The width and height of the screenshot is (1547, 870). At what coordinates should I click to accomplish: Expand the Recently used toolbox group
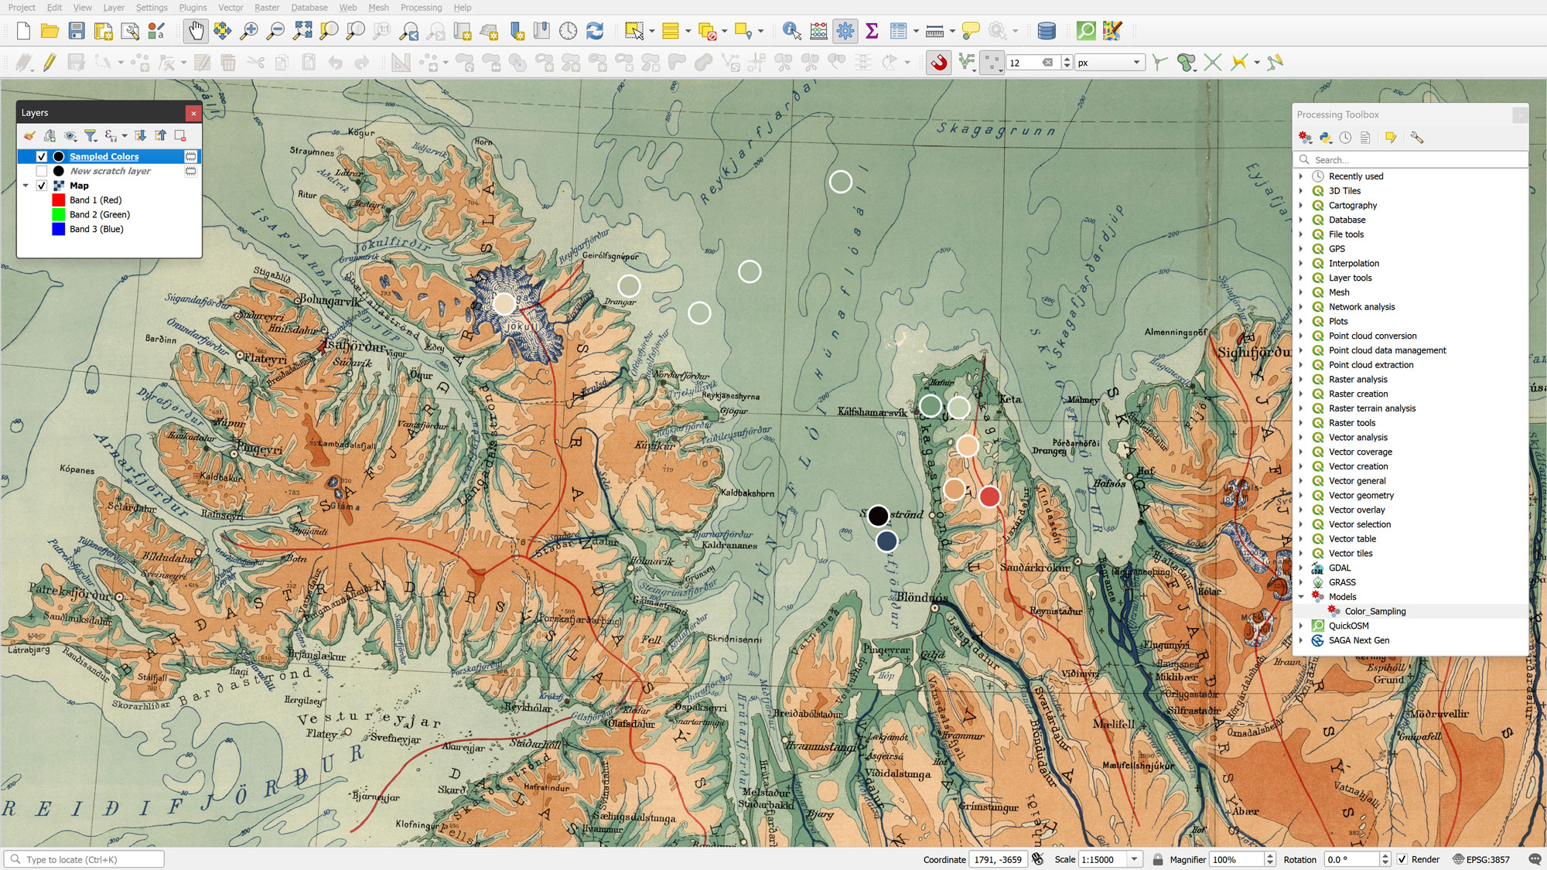tap(1301, 176)
